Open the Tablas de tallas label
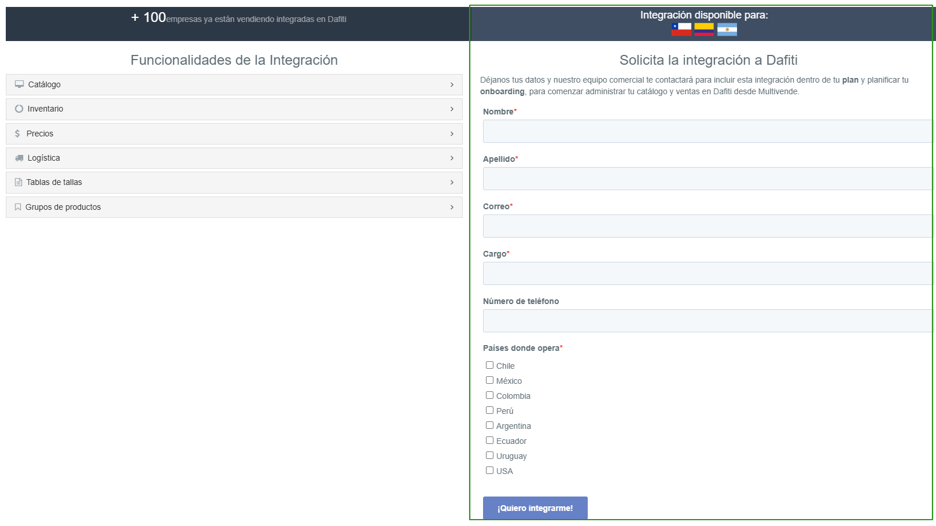936x526 pixels. click(x=54, y=182)
